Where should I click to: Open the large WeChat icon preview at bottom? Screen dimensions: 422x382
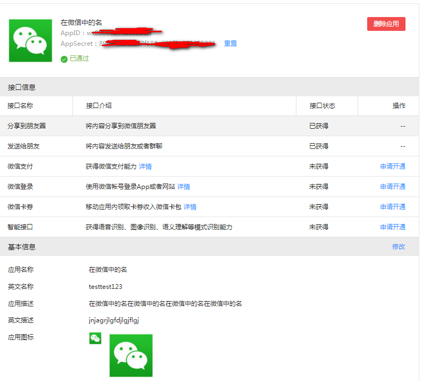click(131, 355)
